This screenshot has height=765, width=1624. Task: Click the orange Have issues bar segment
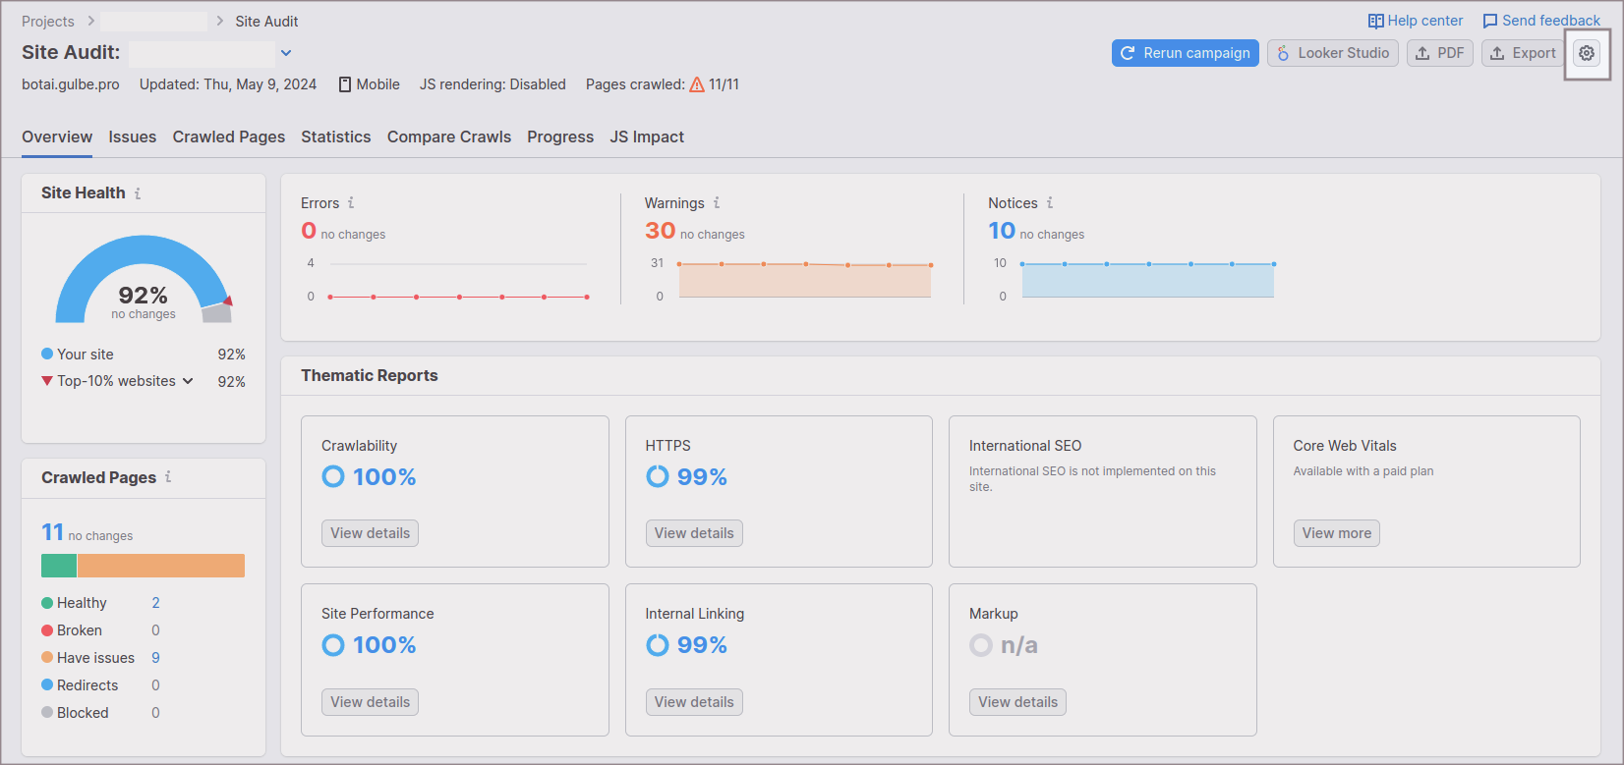click(161, 566)
